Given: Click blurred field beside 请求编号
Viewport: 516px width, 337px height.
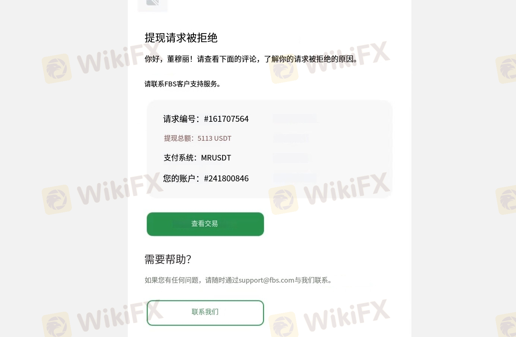Looking at the screenshot, I should pos(295,119).
